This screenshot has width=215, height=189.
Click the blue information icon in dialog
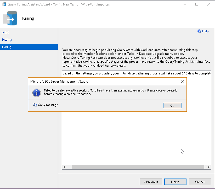tap(36, 93)
